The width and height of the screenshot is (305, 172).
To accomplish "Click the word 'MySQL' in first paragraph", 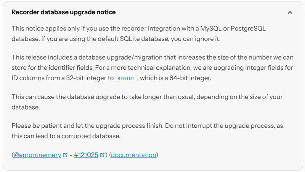I will pos(211,29).
